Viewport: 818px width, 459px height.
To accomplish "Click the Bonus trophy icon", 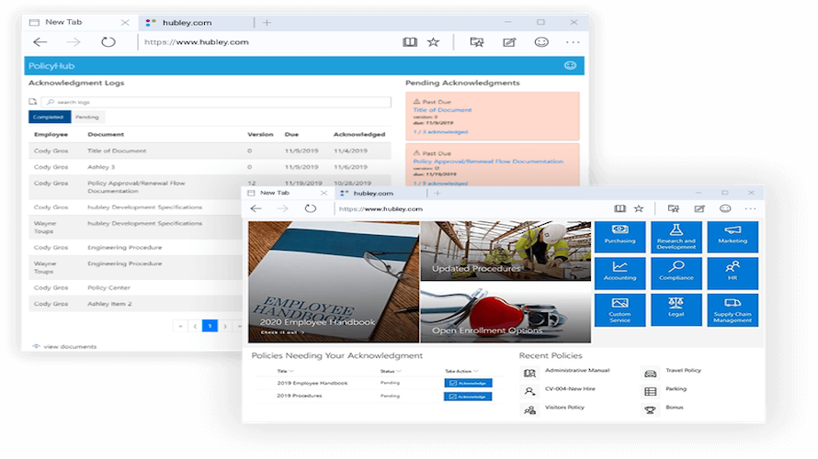I will pos(650,410).
